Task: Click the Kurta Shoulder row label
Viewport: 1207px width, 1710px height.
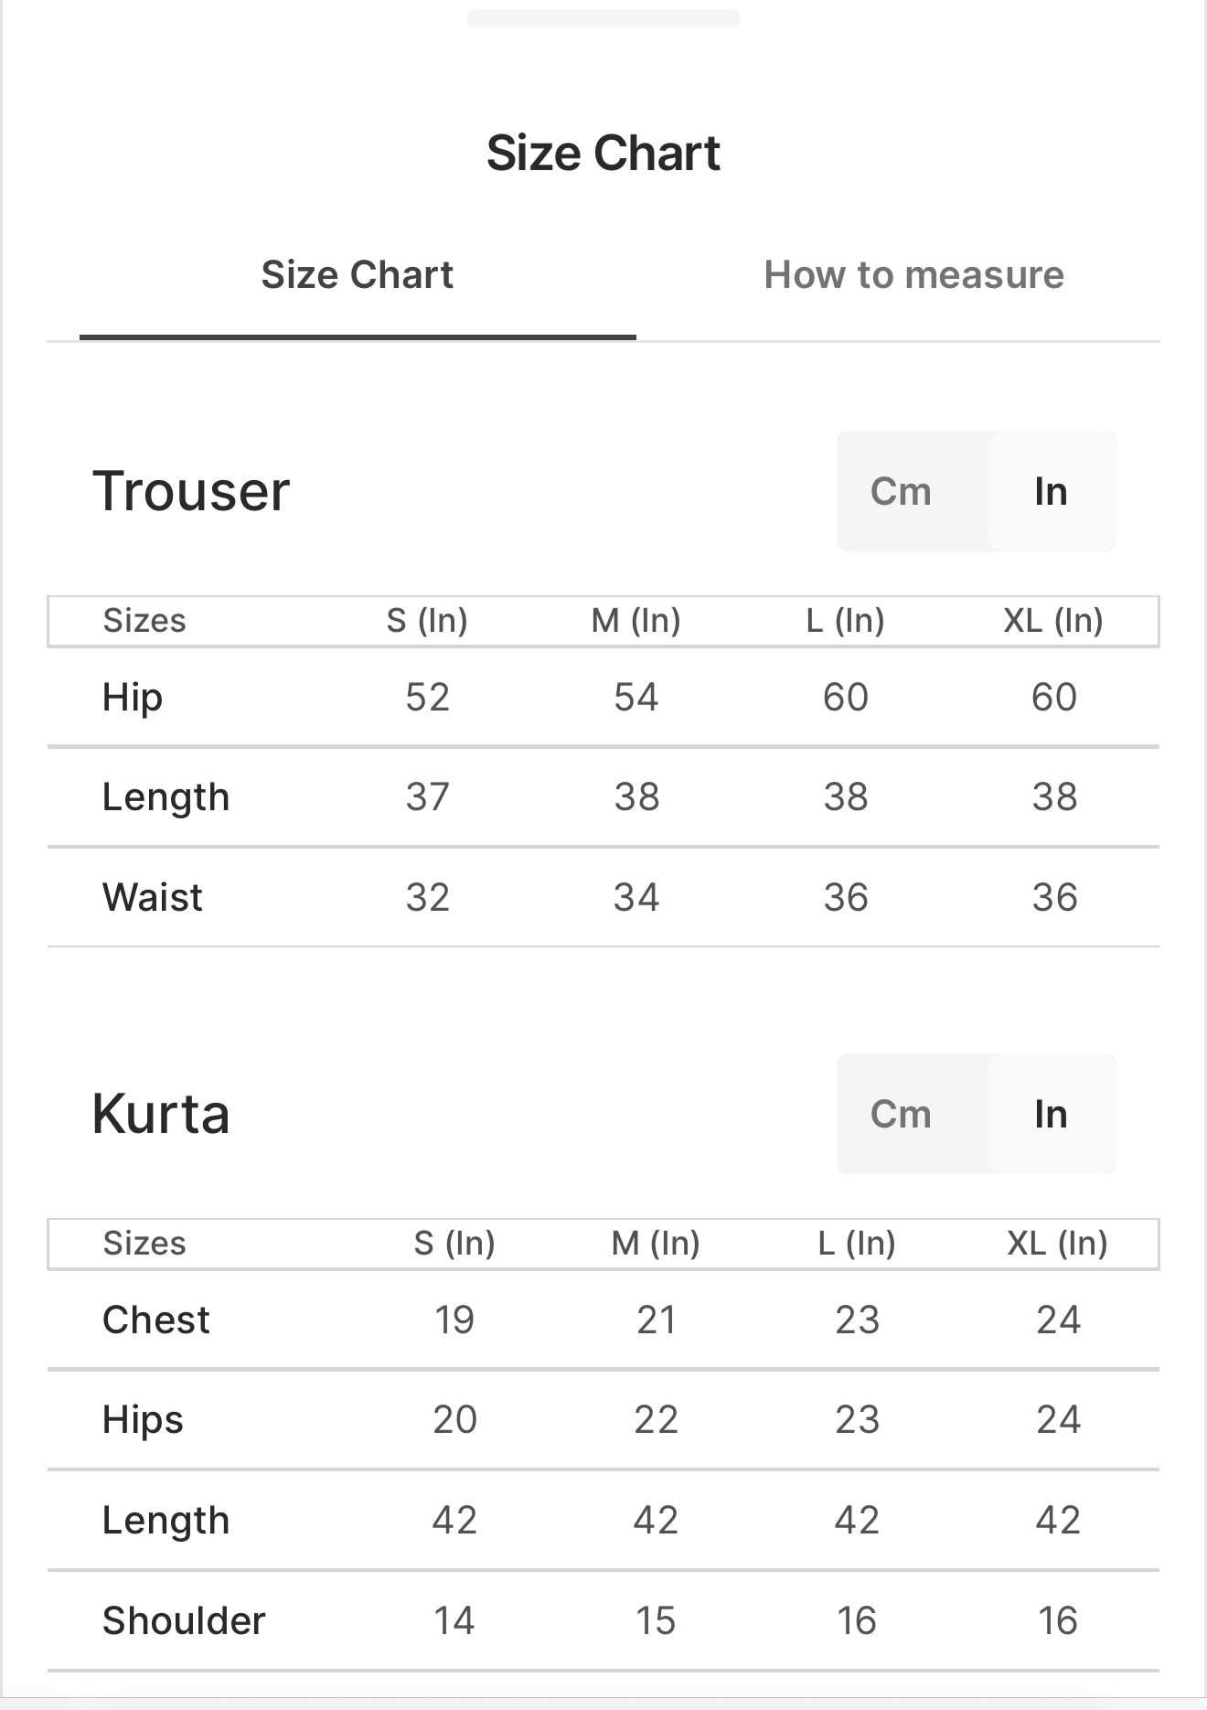Action: click(x=184, y=1620)
